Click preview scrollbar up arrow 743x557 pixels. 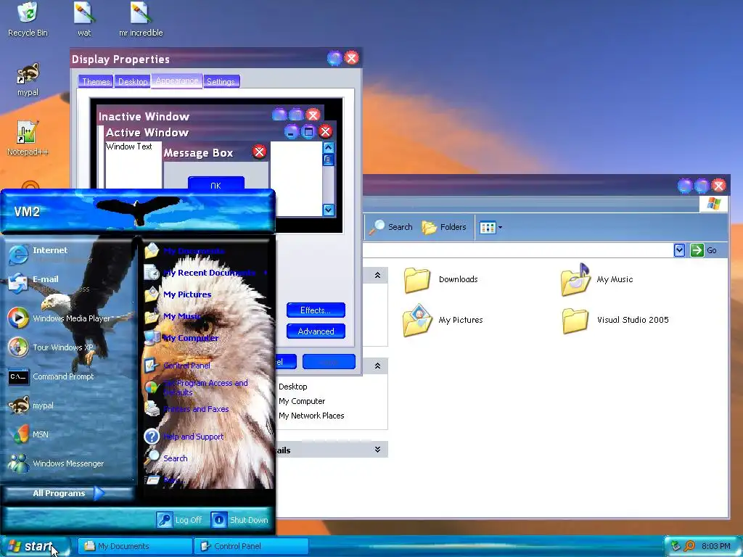point(328,147)
